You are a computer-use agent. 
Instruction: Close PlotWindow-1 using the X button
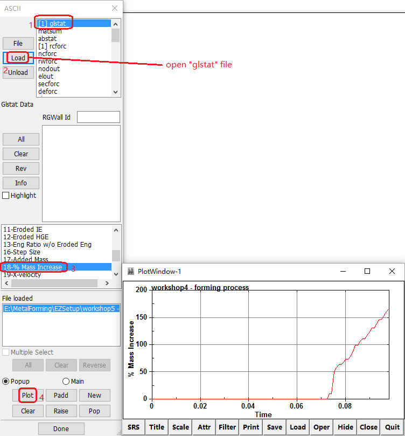tap(392, 271)
